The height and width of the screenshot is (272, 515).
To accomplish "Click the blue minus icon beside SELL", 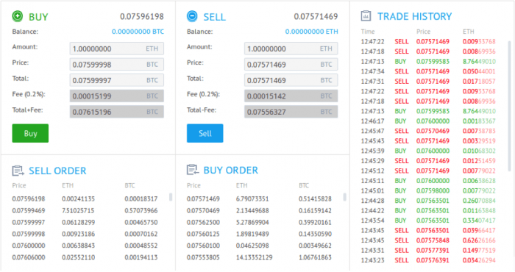I will click(192, 16).
